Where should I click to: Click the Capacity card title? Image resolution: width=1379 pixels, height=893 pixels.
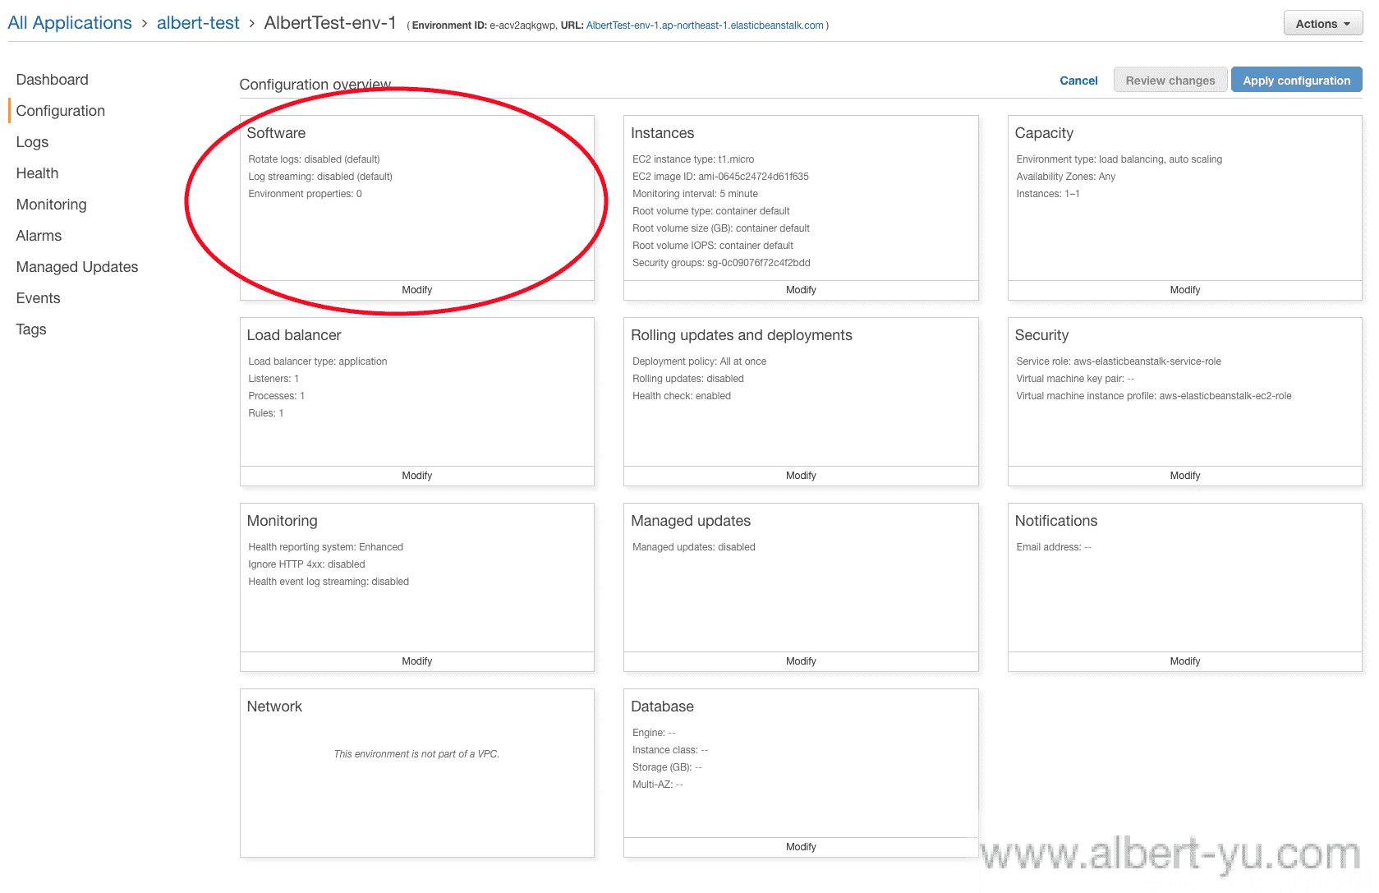pos(1044,133)
